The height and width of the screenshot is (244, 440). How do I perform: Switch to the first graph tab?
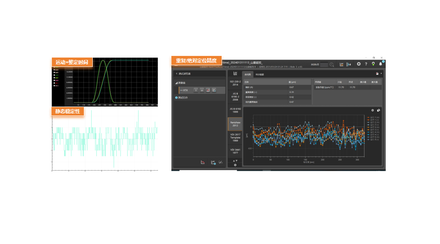[x=248, y=75]
